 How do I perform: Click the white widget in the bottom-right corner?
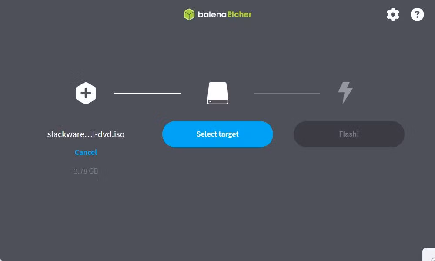pos(429,254)
